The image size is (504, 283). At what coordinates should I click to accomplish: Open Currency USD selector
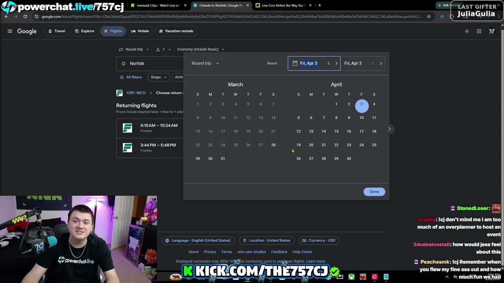click(319, 241)
